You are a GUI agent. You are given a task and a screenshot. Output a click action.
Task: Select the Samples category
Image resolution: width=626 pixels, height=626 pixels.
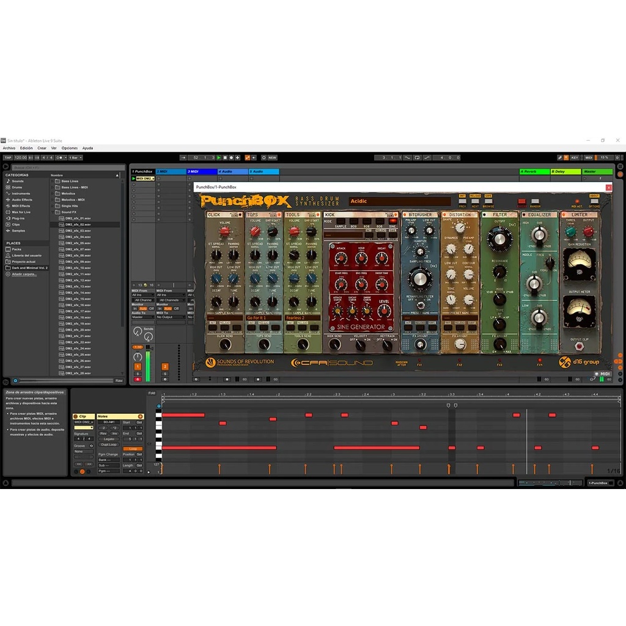(18, 230)
